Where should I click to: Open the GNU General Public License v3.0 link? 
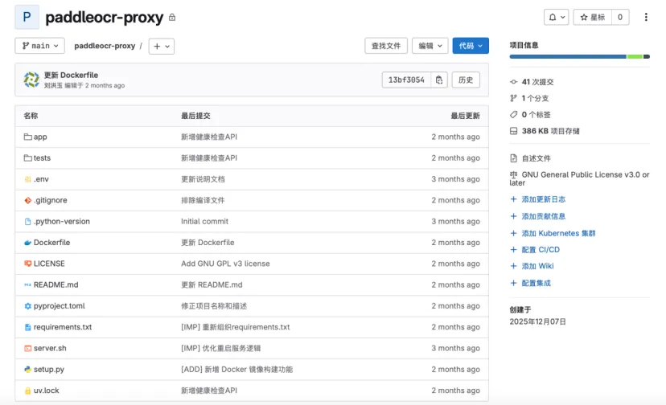tap(579, 178)
